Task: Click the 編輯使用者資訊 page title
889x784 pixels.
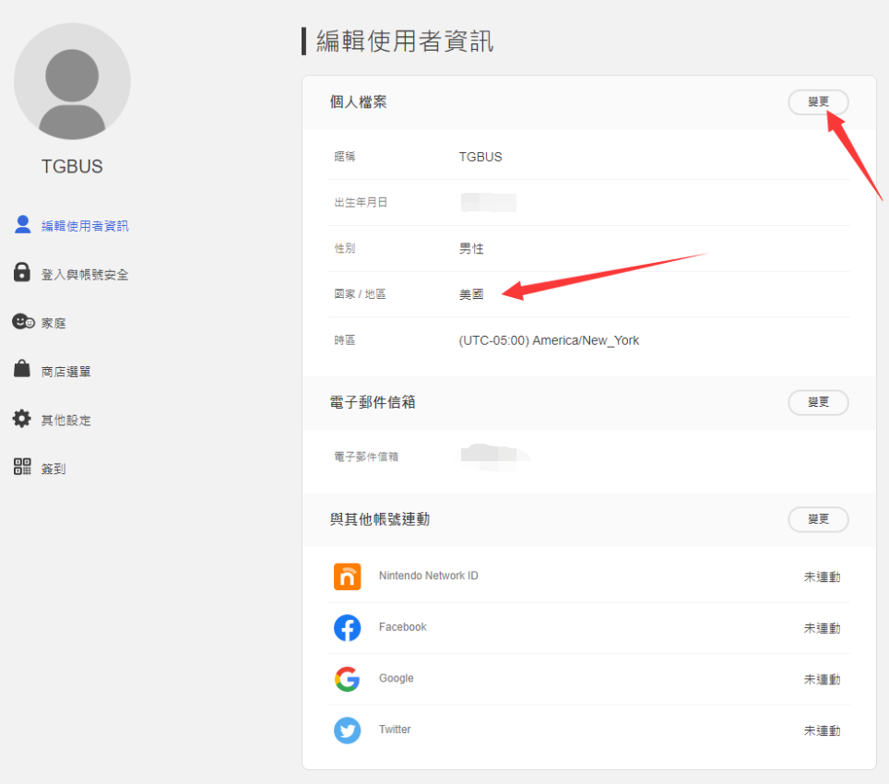Action: (405, 42)
